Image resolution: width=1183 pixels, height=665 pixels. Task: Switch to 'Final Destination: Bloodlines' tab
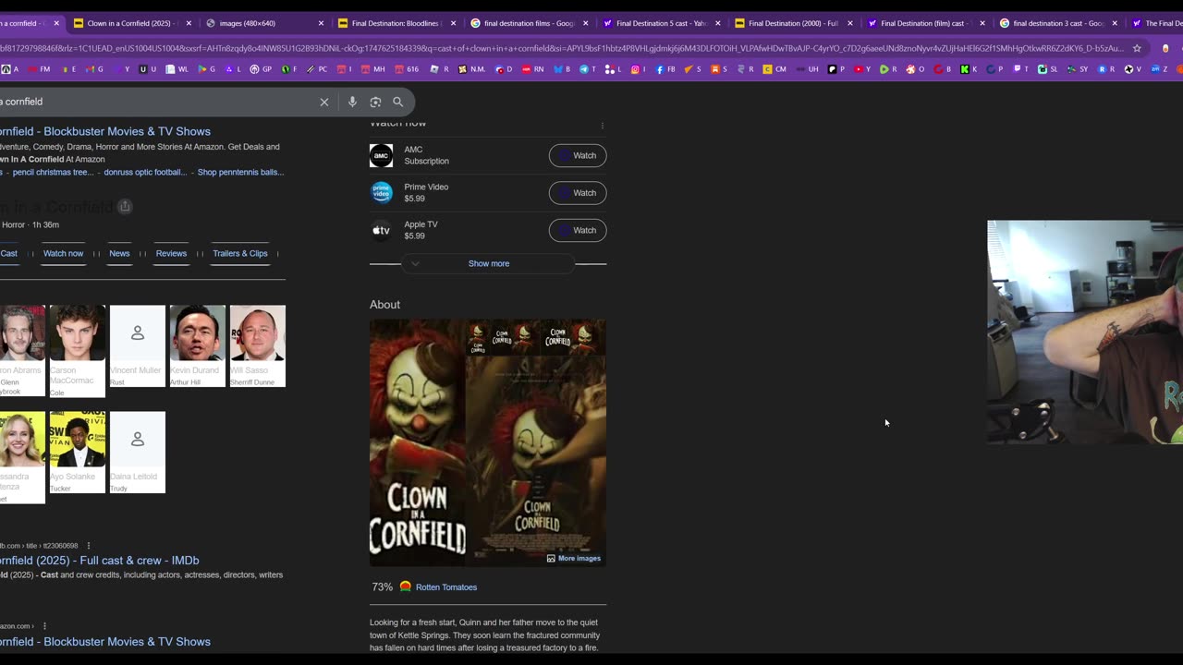396,23
